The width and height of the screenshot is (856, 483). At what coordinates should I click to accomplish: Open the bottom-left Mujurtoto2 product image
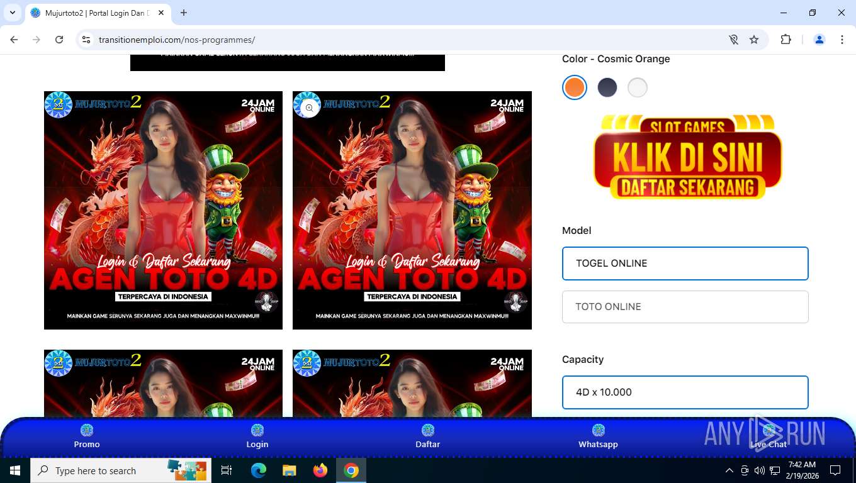pyautogui.click(x=163, y=383)
